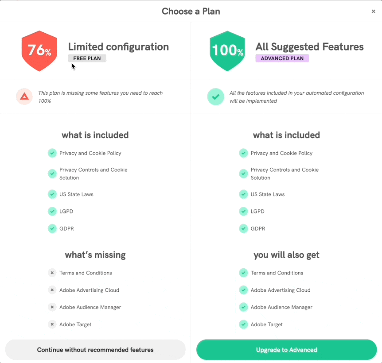Click the x icon beside Adobe Audience Manager

click(x=52, y=307)
